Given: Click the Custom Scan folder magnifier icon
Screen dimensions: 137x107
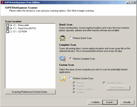Looking at the screenshot, I should (x=63, y=79).
